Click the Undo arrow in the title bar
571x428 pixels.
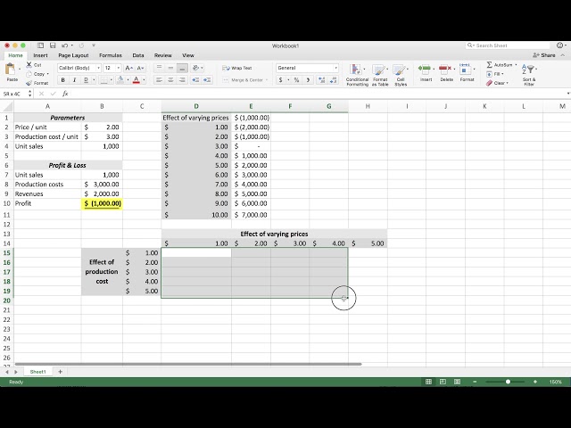pos(65,45)
